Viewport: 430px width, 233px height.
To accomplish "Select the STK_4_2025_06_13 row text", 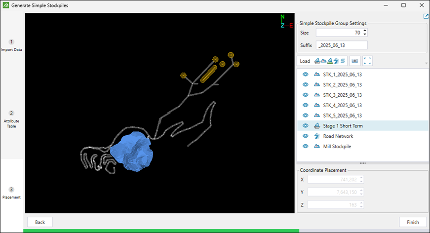I will [x=342, y=105].
